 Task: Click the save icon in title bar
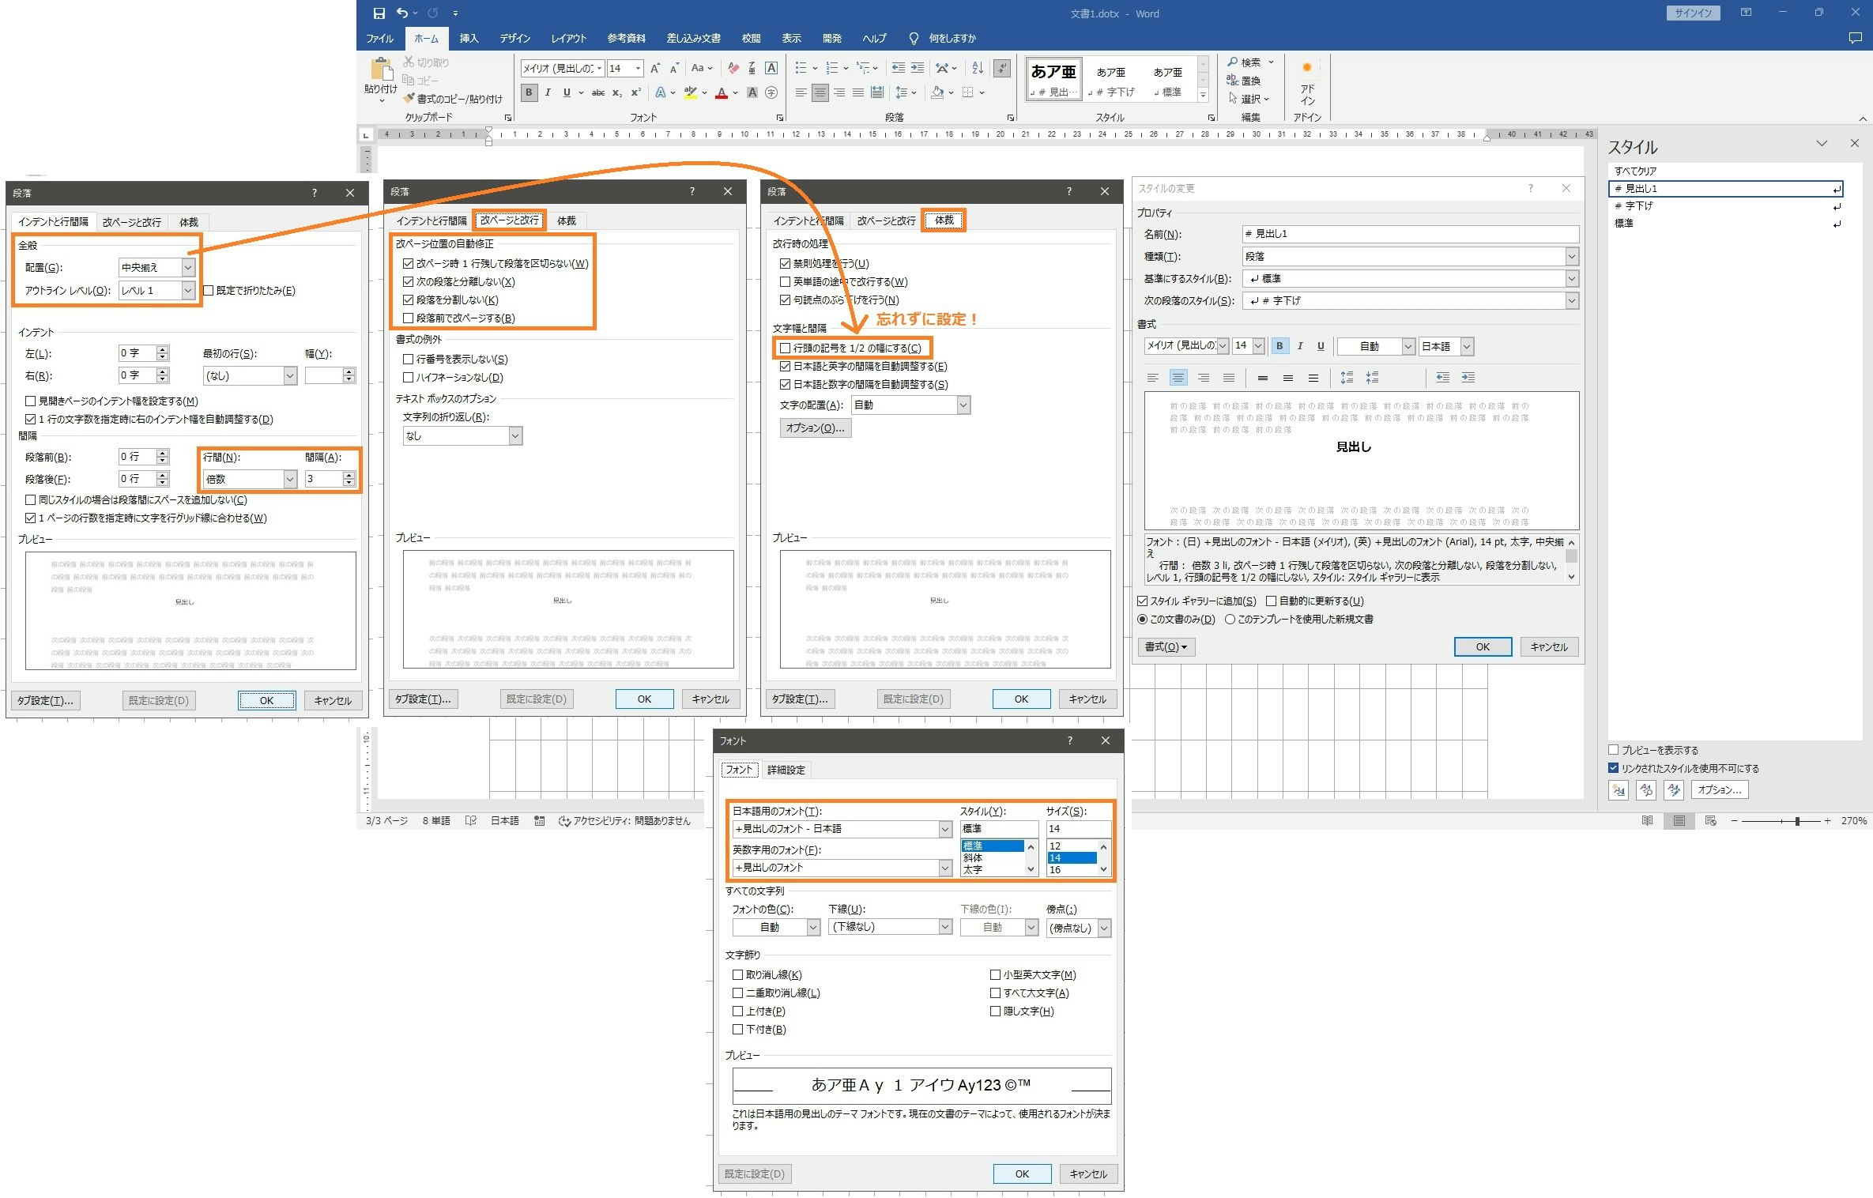379,13
